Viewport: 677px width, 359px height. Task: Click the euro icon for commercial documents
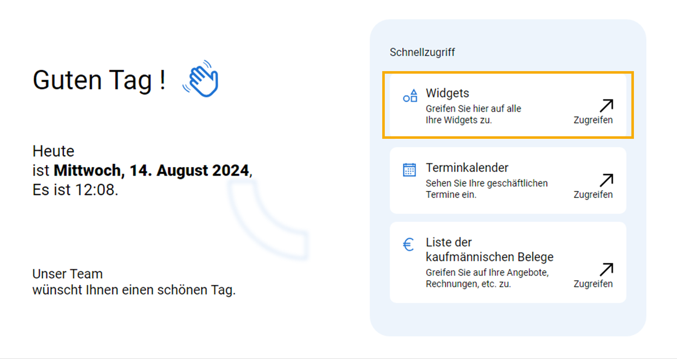(409, 244)
